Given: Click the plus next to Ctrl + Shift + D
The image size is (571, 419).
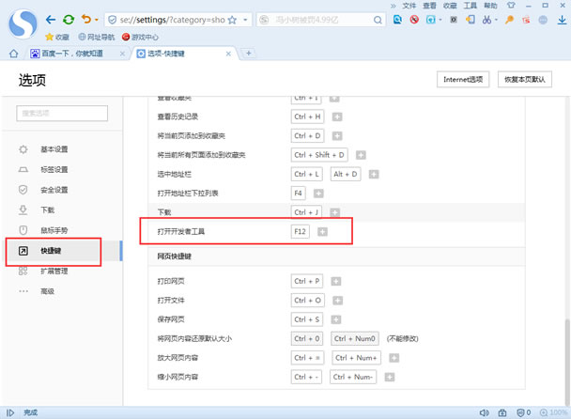Looking at the screenshot, I should coord(361,155).
